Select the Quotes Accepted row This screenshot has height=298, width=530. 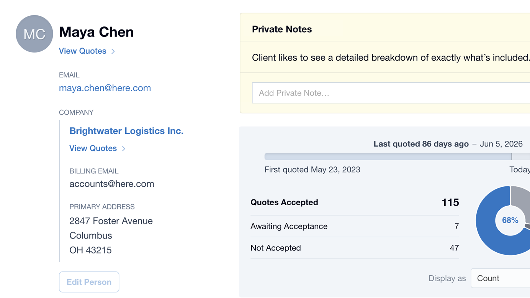point(355,203)
